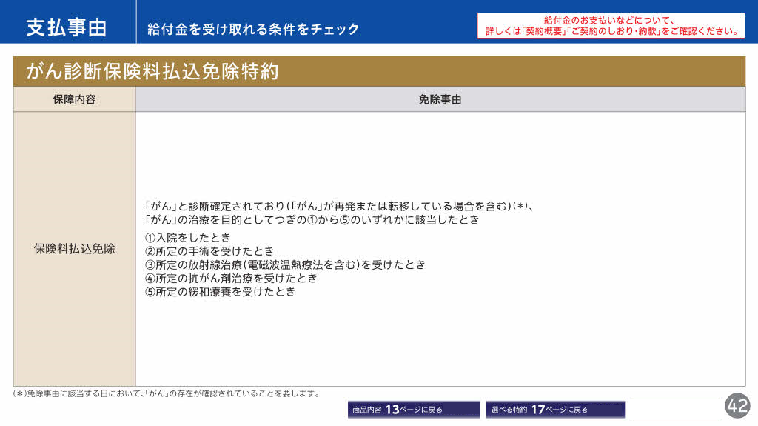Select item ⑤ 所定の緩和療養
Image resolution: width=758 pixels, height=426 pixels.
click(x=220, y=292)
